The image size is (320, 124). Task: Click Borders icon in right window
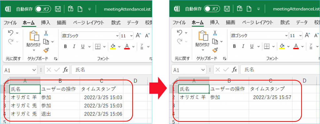[267, 47]
